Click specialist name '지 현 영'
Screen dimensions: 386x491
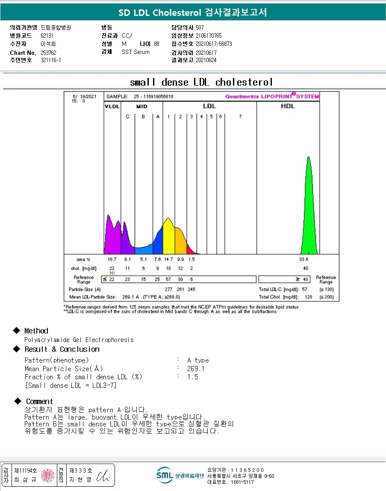80,480
